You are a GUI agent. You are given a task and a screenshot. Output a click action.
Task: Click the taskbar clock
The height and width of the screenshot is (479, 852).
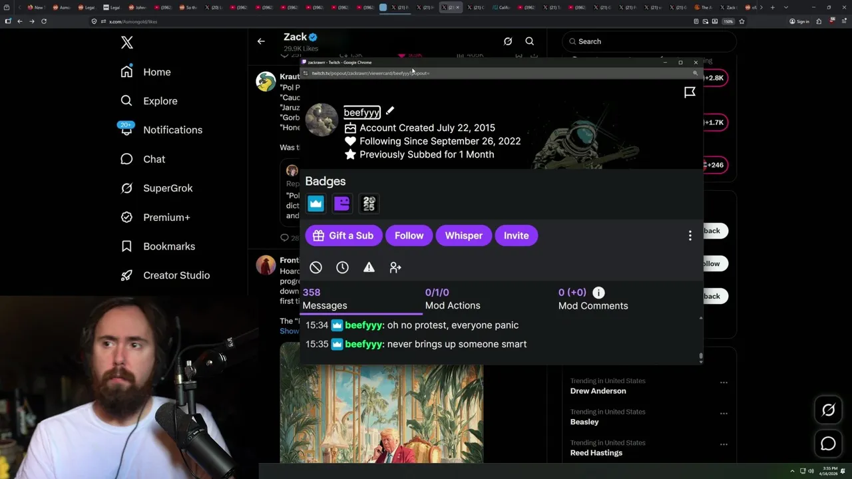pos(827,470)
